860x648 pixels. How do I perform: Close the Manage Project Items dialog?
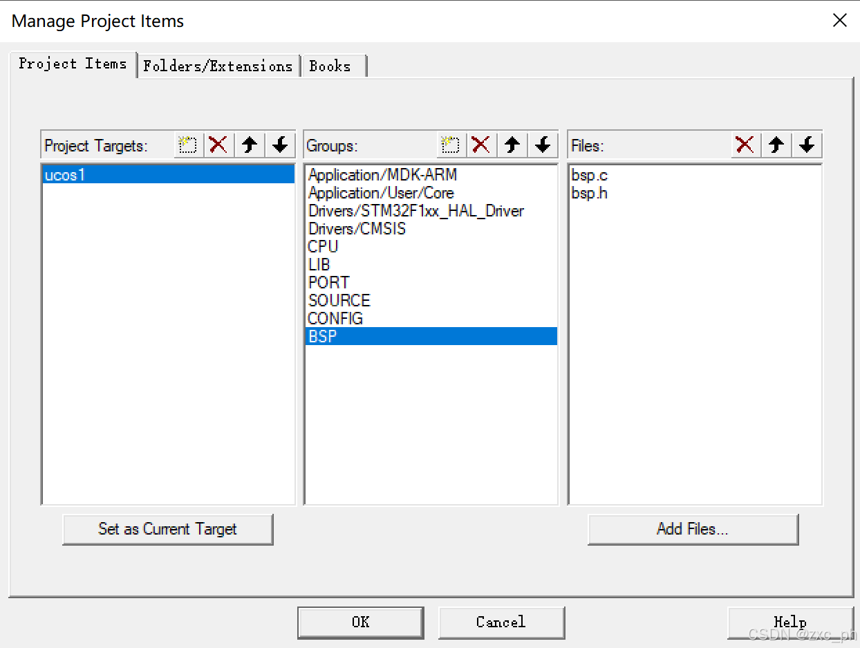[x=840, y=21]
